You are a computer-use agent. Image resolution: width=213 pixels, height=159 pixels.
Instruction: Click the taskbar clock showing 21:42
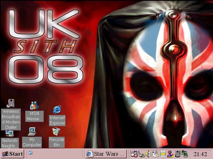(x=200, y=154)
